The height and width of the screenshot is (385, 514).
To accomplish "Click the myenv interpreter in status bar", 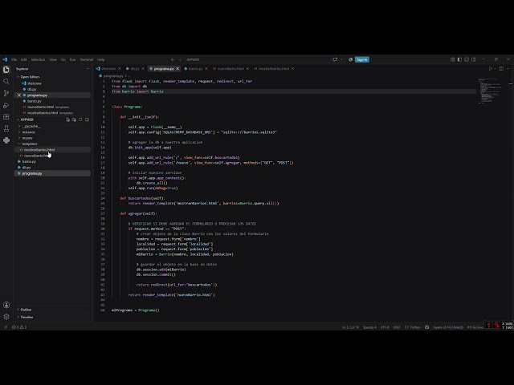I will pos(448,326).
